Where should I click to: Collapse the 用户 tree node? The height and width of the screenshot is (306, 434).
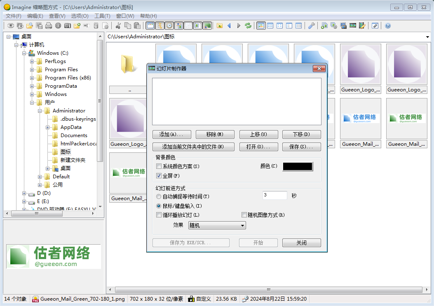click(32, 103)
